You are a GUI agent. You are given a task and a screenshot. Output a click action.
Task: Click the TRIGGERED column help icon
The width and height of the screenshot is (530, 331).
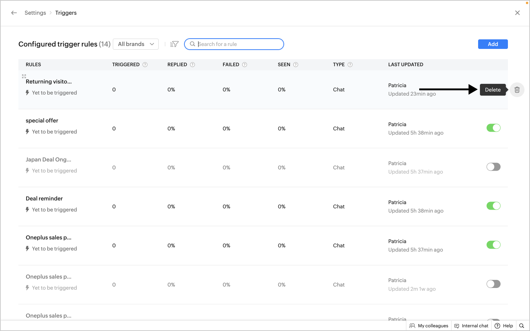pos(145,65)
